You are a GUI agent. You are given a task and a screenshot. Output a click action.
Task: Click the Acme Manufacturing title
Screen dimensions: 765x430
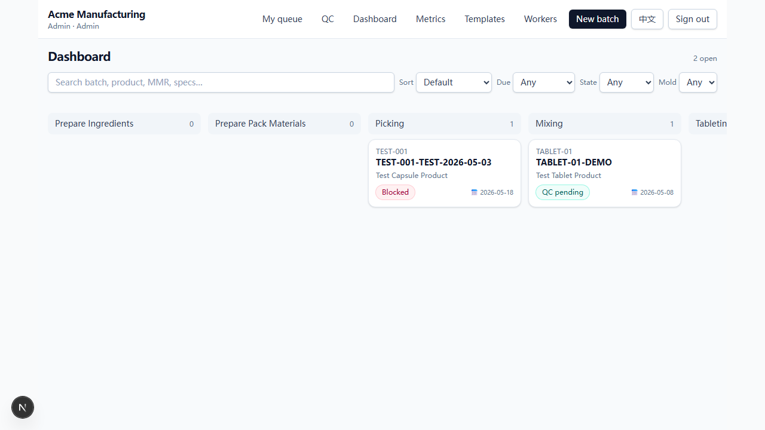(96, 14)
